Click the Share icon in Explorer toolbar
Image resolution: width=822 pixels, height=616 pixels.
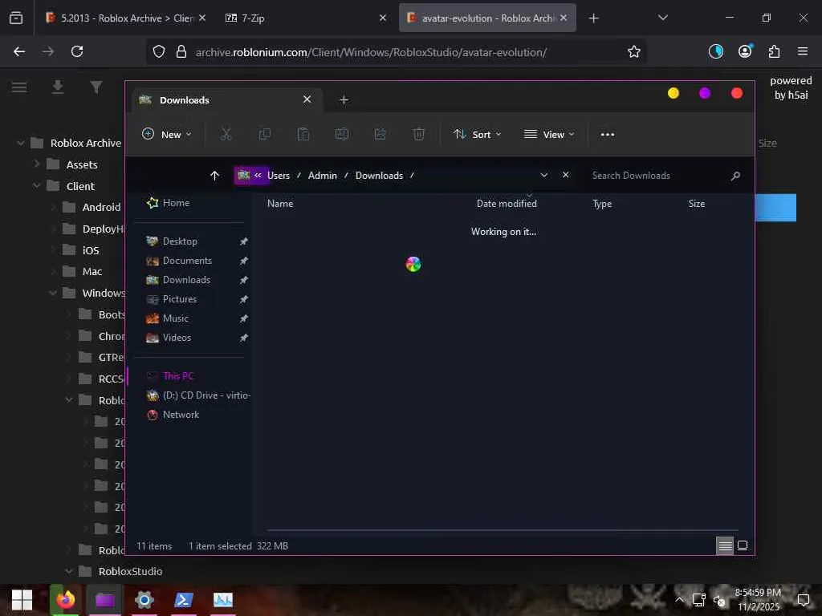[x=380, y=135]
